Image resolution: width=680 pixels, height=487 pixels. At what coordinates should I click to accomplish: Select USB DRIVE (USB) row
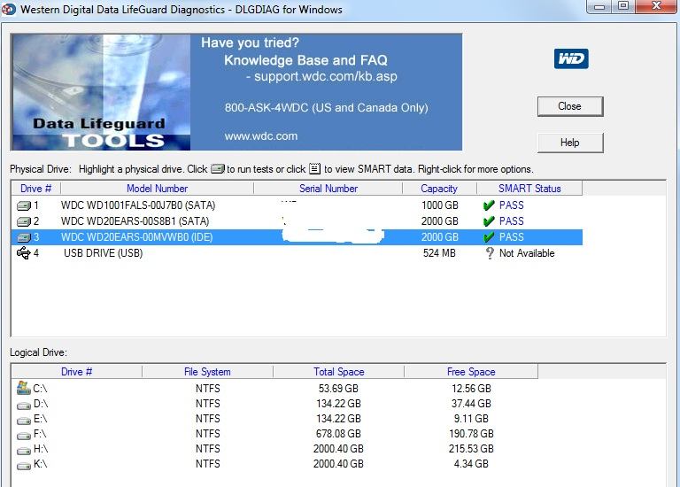[x=297, y=253]
